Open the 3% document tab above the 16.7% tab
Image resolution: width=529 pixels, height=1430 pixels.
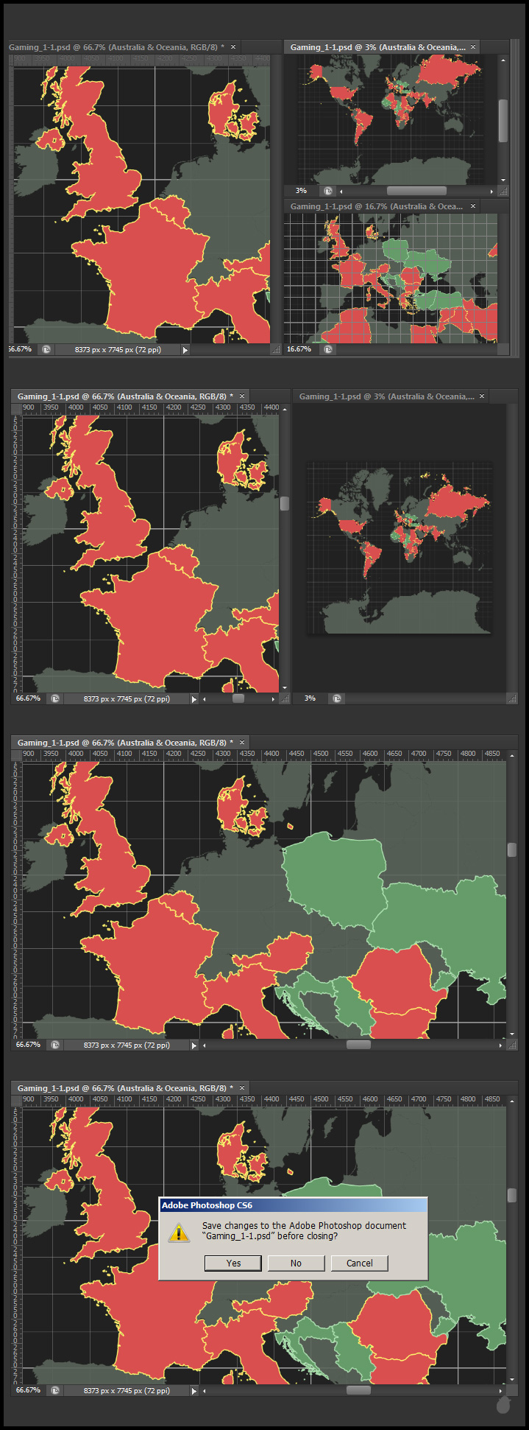pyautogui.click(x=377, y=47)
